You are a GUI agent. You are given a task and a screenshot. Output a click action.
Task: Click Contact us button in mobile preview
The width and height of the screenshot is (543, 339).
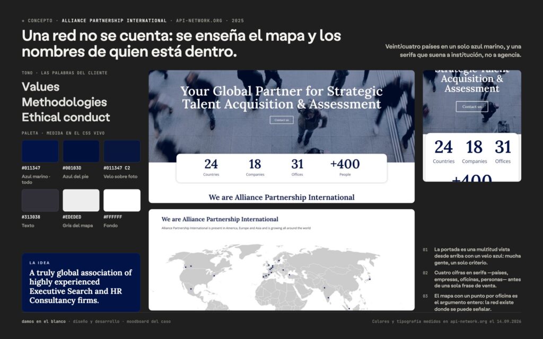point(471,106)
